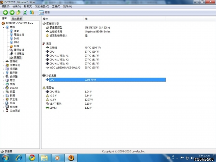Open the 檢視(V) menu
This screenshot has width=216, height=162.
17,6
